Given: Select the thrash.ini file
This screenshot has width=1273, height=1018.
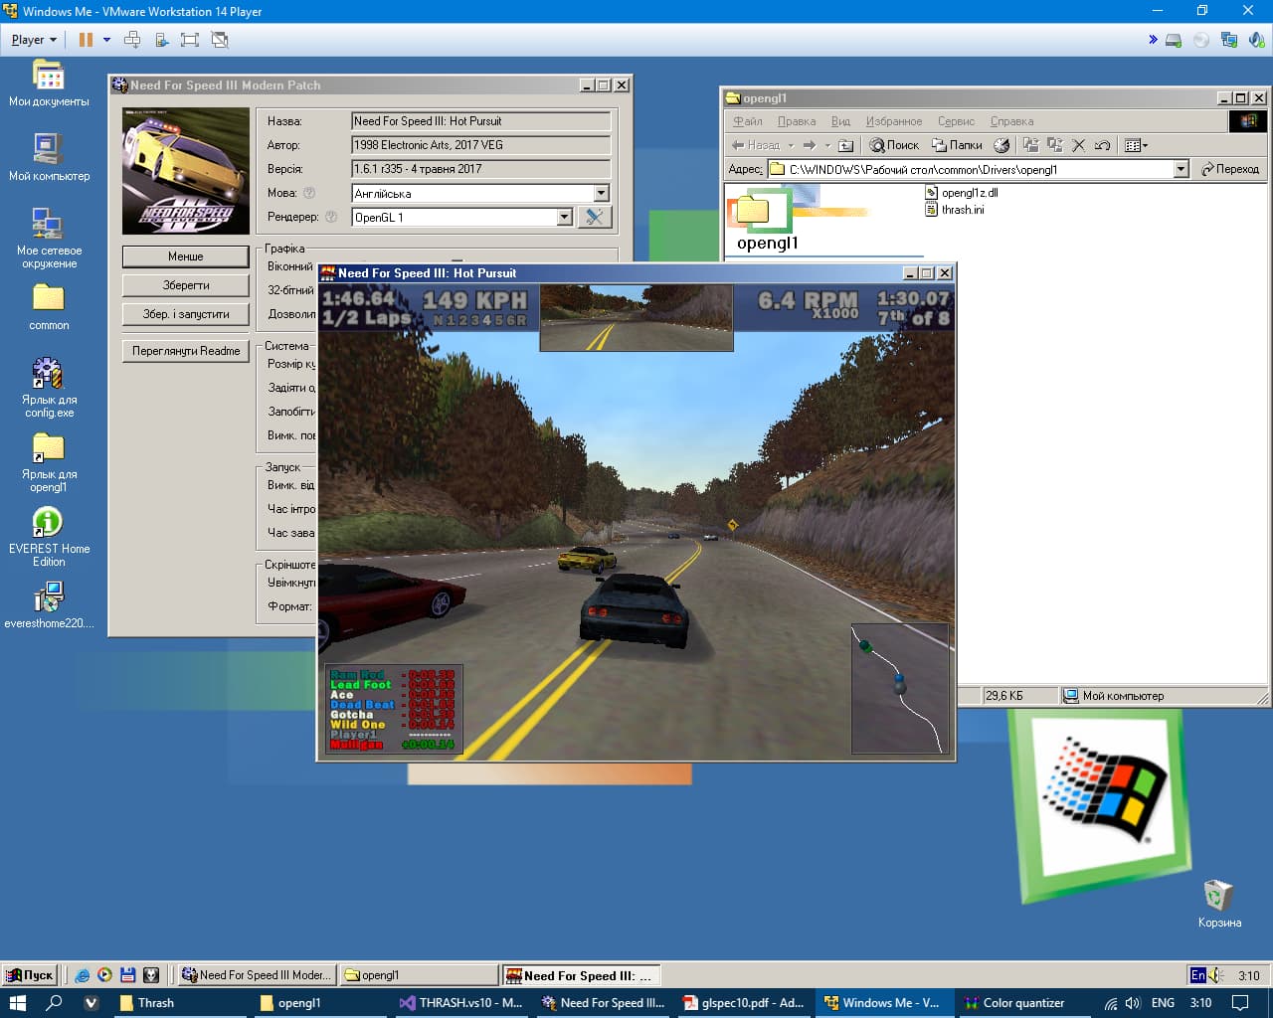Looking at the screenshot, I should pos(955,210).
